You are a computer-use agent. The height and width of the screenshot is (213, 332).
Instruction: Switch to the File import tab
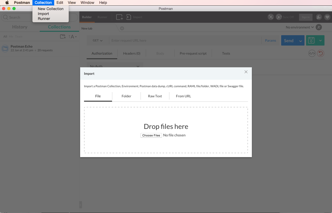[x=98, y=96]
